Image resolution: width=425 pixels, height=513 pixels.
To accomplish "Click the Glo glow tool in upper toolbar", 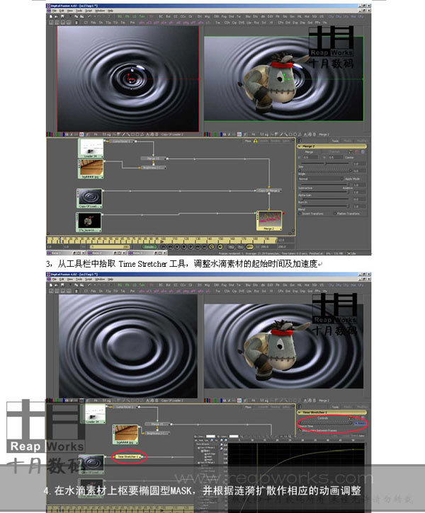I will 285,16.
